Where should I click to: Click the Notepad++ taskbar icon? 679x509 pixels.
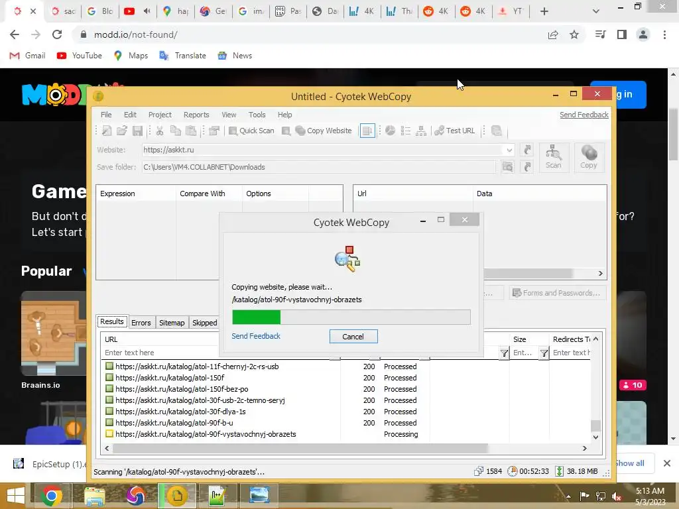pos(217,496)
